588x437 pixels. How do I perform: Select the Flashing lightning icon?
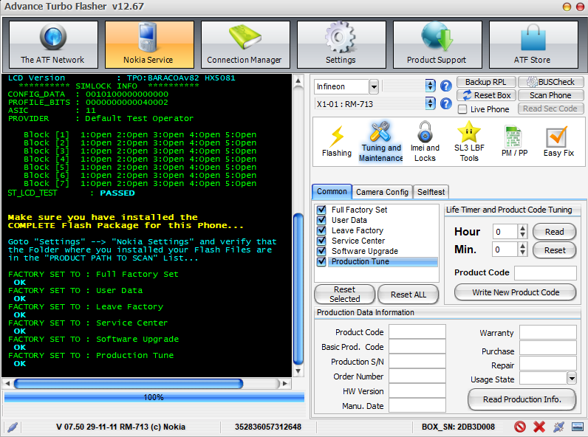pyautogui.click(x=337, y=142)
